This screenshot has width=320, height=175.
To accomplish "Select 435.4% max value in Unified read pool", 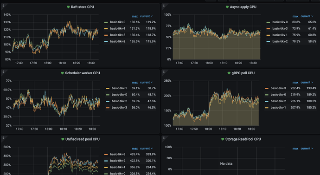I will tap(134, 155).
